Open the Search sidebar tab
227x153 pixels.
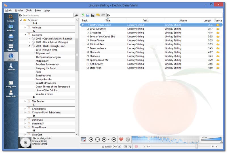point(11,18)
